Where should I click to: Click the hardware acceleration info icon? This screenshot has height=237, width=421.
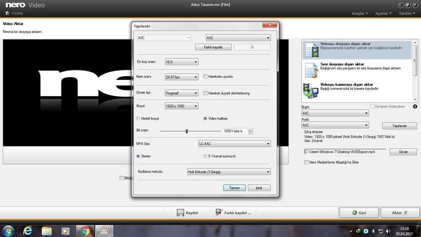(x=415, y=107)
